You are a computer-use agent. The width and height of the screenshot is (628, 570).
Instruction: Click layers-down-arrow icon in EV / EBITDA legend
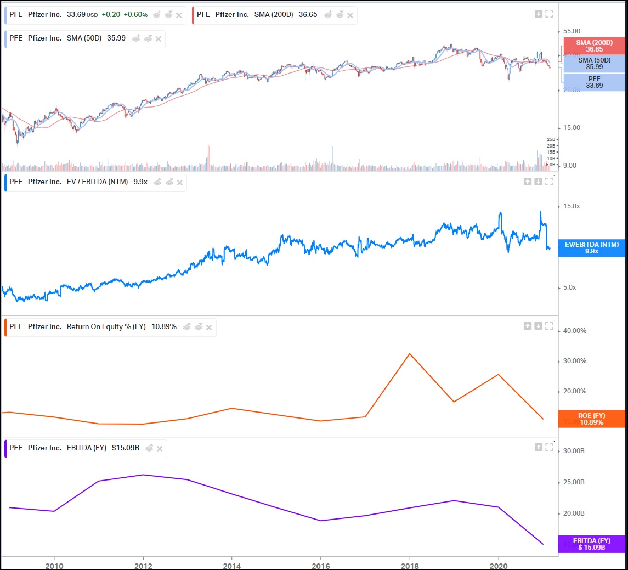169,182
